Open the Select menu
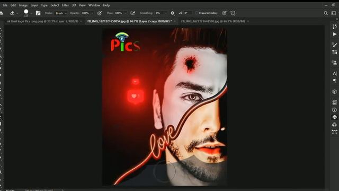This screenshot has width=339, height=191. click(55, 5)
